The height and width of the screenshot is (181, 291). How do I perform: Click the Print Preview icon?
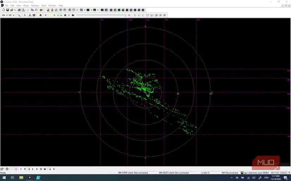click(23, 10)
